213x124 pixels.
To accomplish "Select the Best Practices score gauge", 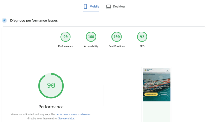I will click(116, 37).
